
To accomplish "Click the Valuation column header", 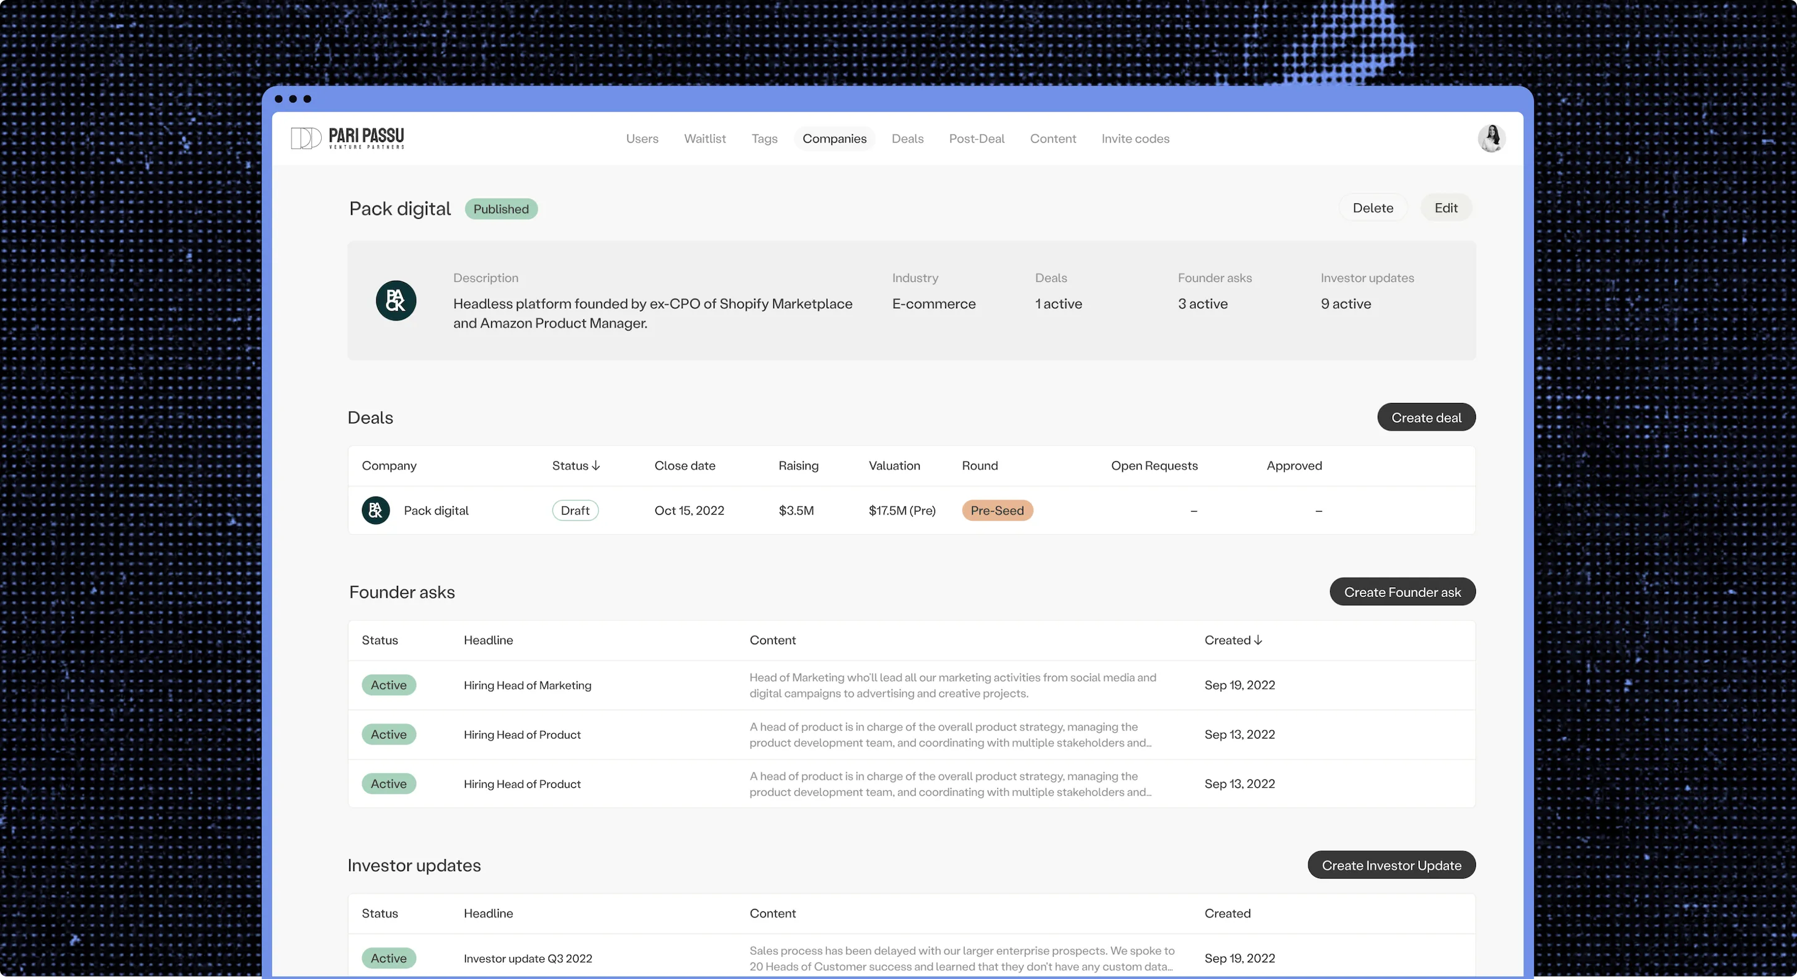I will pos(894,466).
